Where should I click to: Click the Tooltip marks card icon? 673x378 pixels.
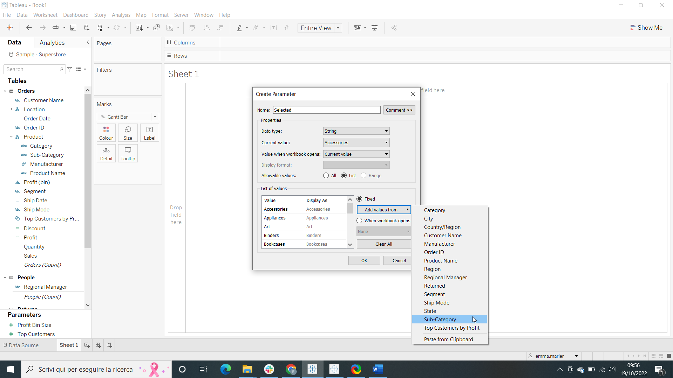tap(128, 153)
